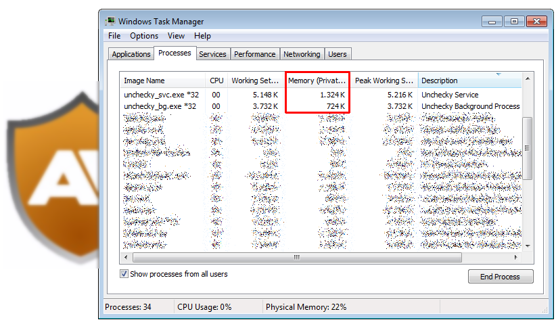This screenshot has width=556, height=322.
Task: Click the 5.216 K peak working value
Action: [x=400, y=95]
